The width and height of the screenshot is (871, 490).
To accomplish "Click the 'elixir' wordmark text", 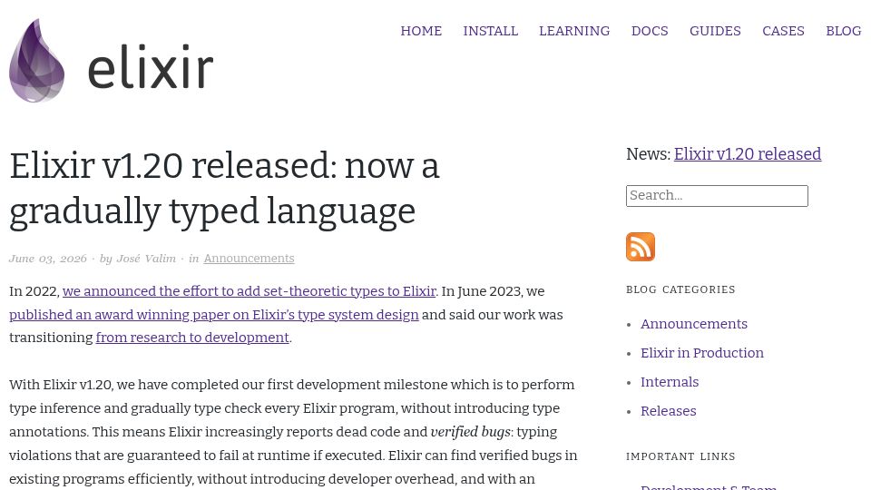I will tap(151, 66).
